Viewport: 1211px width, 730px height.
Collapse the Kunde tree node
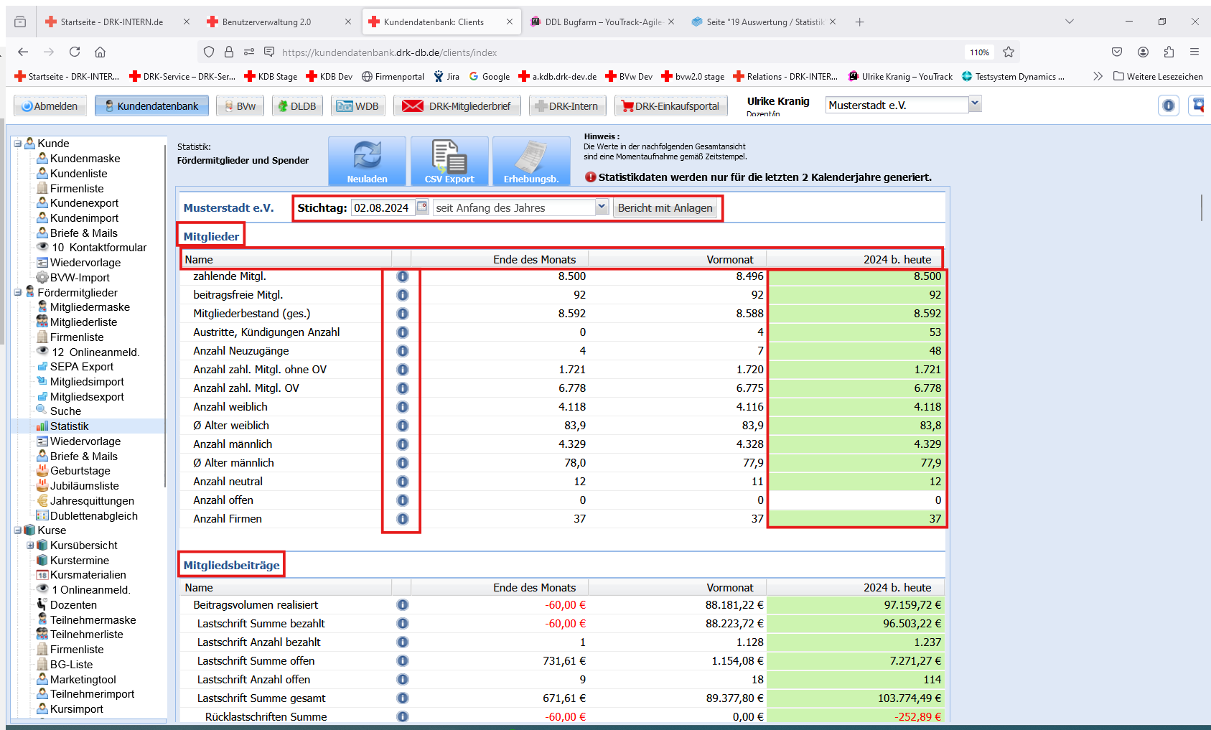(18, 144)
